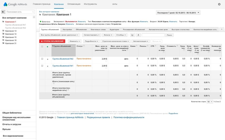The height and width of the screenshot is (140, 225).
Task: Click pause status icon for Группа объявлений №1
Action: (x=48, y=66)
